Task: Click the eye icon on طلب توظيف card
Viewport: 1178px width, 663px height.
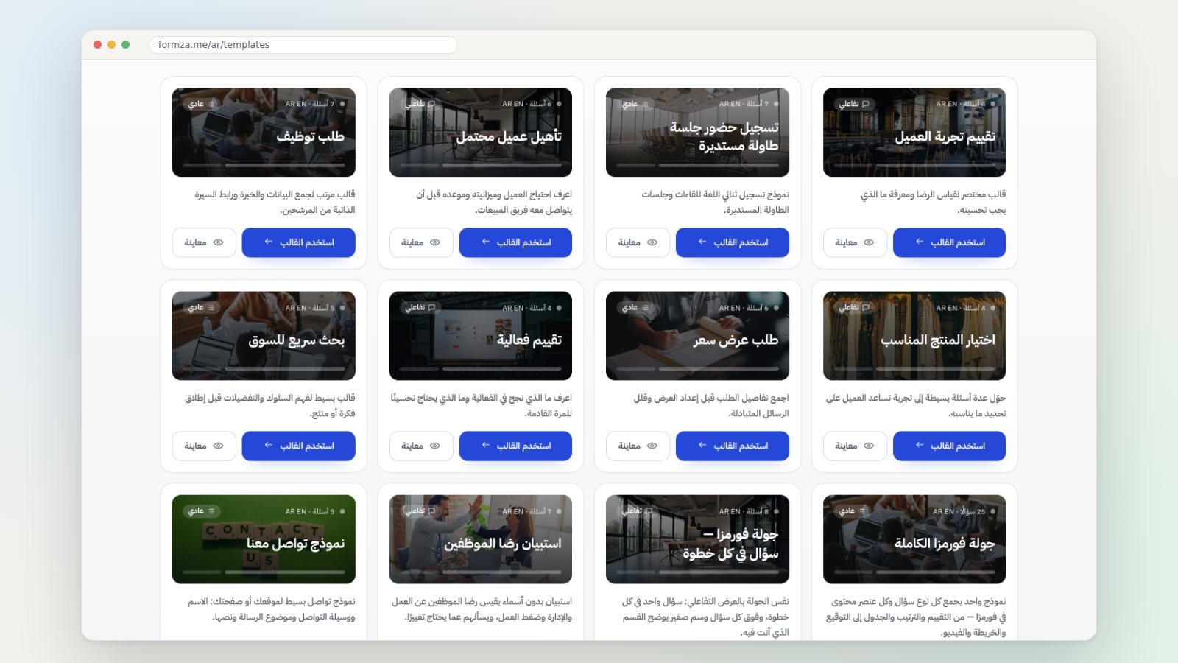Action: (219, 242)
